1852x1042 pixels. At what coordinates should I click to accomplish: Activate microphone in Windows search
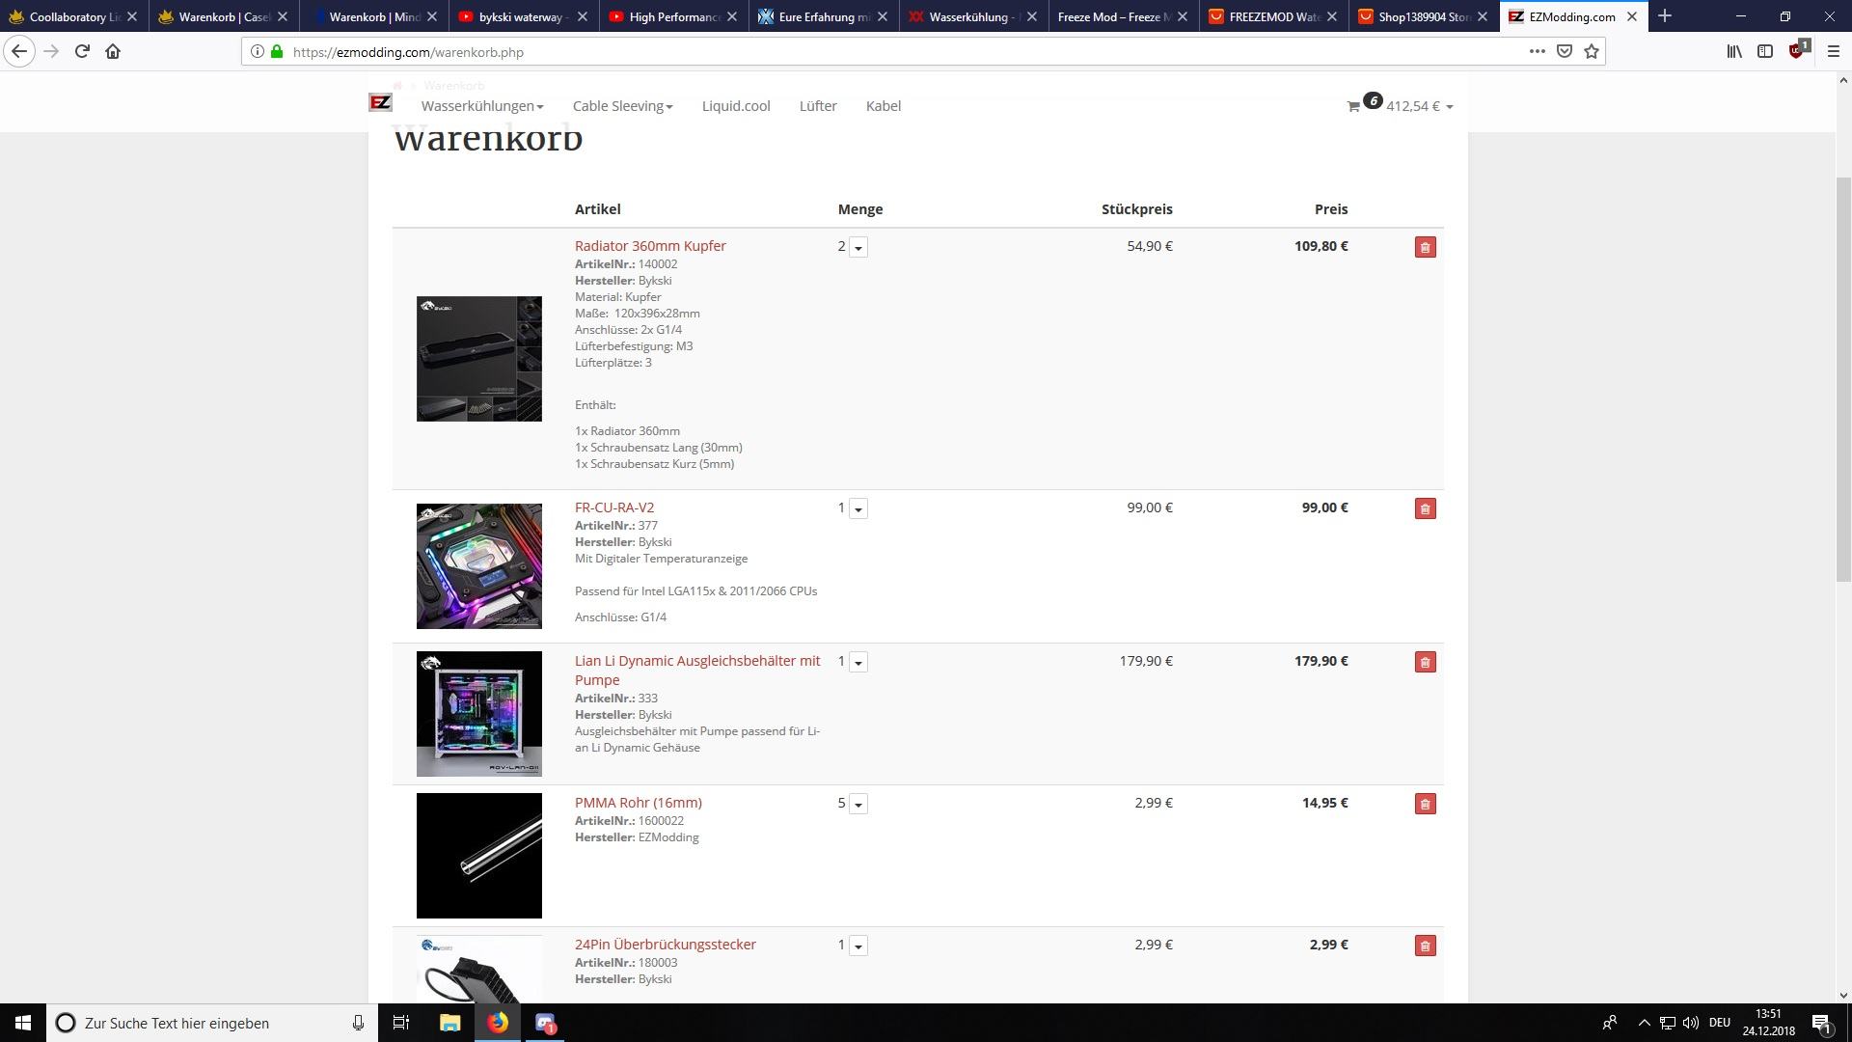pyautogui.click(x=358, y=1023)
